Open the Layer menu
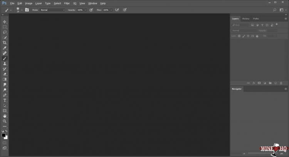This screenshot has width=289, height=157. [39, 3]
